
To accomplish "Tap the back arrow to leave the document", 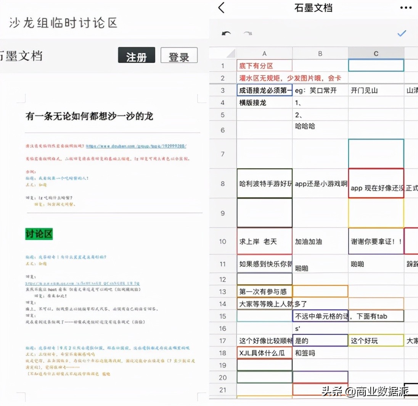I will (220, 8).
